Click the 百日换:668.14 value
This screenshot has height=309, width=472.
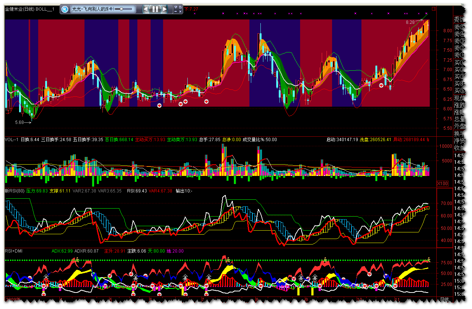click(119, 140)
